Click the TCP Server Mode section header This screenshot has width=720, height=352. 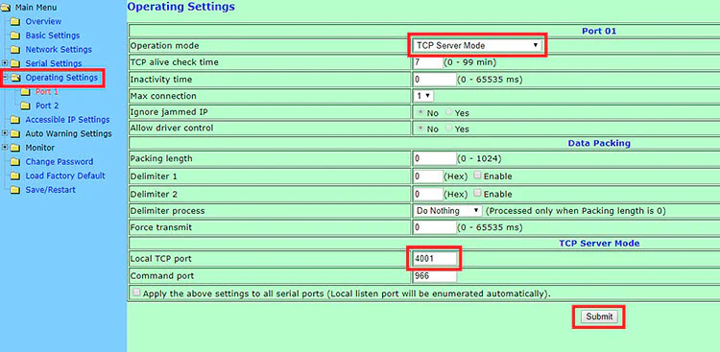(599, 244)
